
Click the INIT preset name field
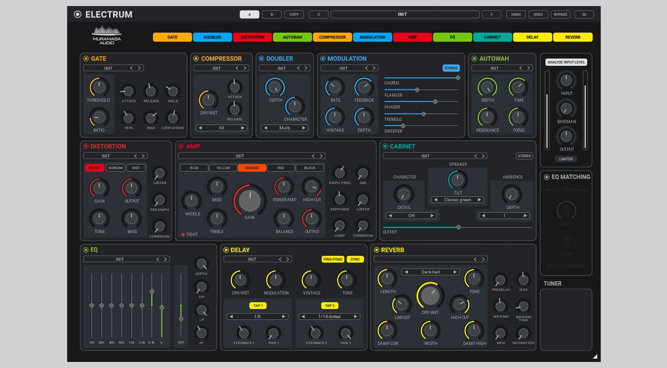(x=403, y=14)
